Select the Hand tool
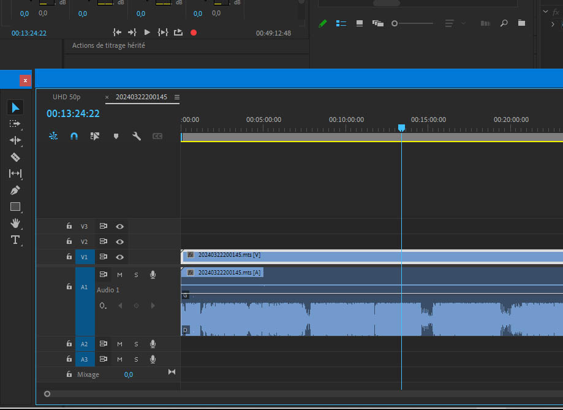This screenshot has width=563, height=410. 15,223
